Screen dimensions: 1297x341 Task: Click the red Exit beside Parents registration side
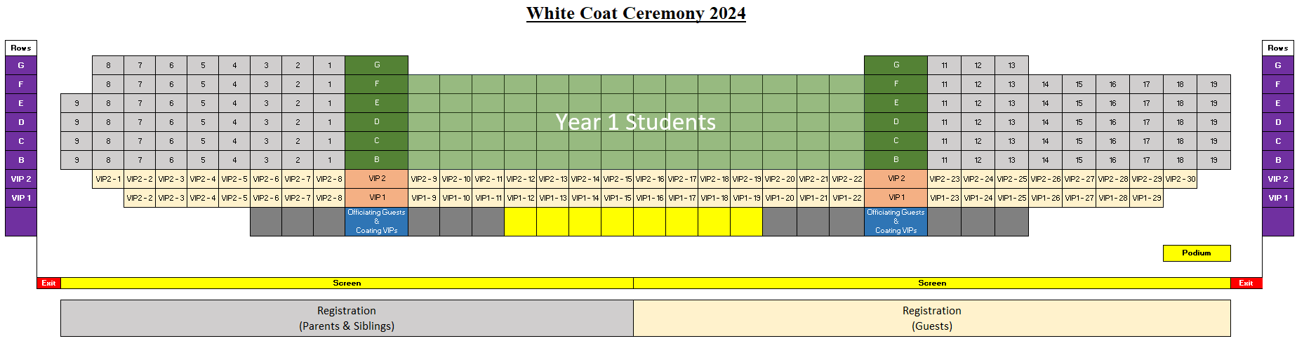[x=48, y=283]
